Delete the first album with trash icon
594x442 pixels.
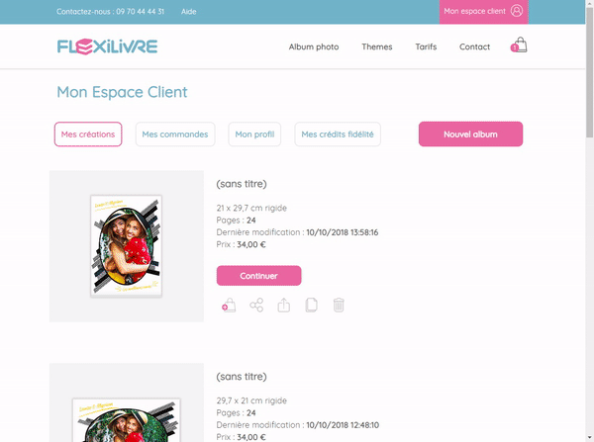pyautogui.click(x=339, y=305)
